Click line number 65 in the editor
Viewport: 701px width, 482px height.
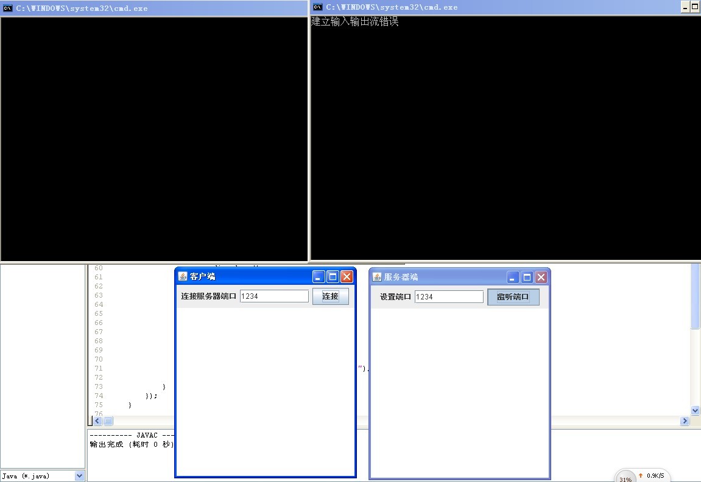pyautogui.click(x=98, y=313)
